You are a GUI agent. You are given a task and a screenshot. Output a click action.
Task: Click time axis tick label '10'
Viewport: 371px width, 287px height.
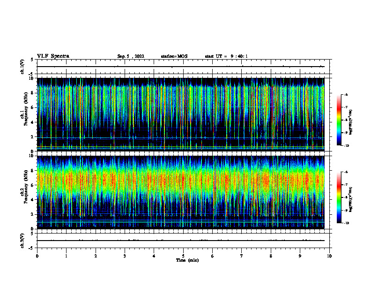click(329, 256)
